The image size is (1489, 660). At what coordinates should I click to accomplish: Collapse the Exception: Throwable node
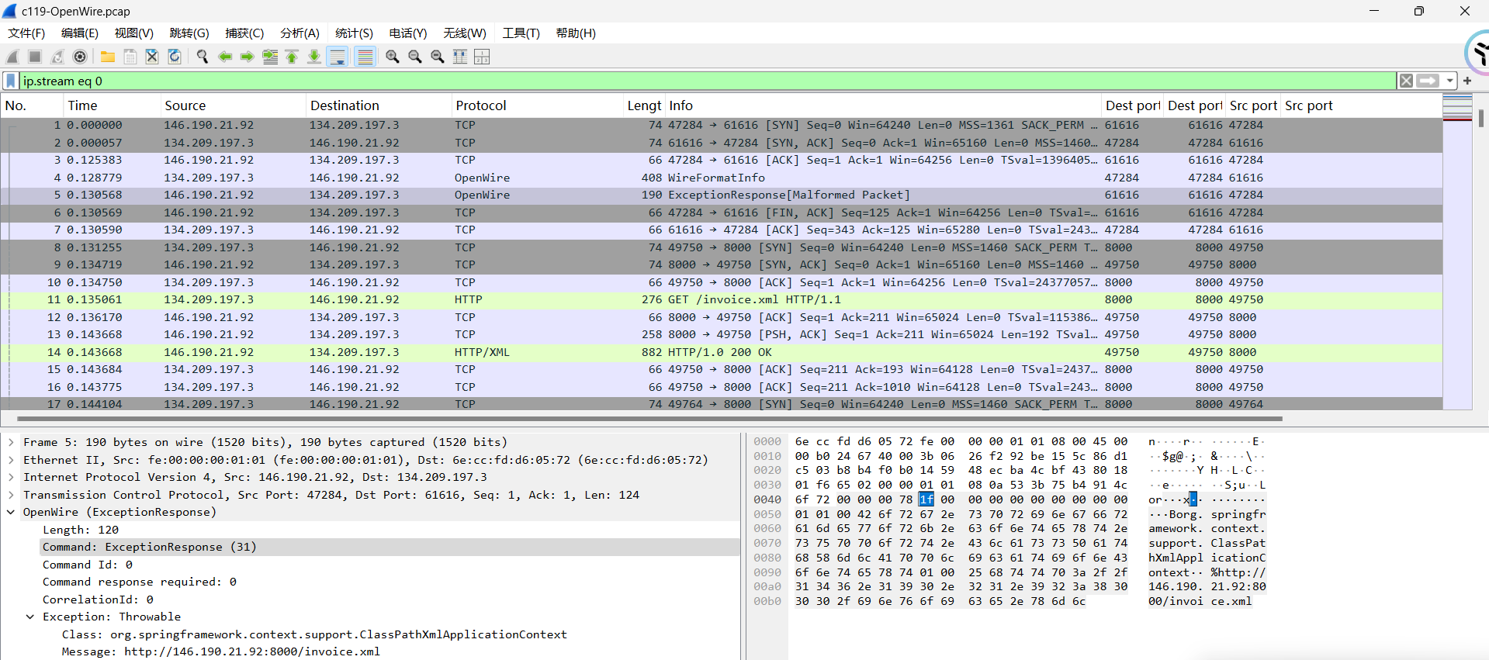30,617
